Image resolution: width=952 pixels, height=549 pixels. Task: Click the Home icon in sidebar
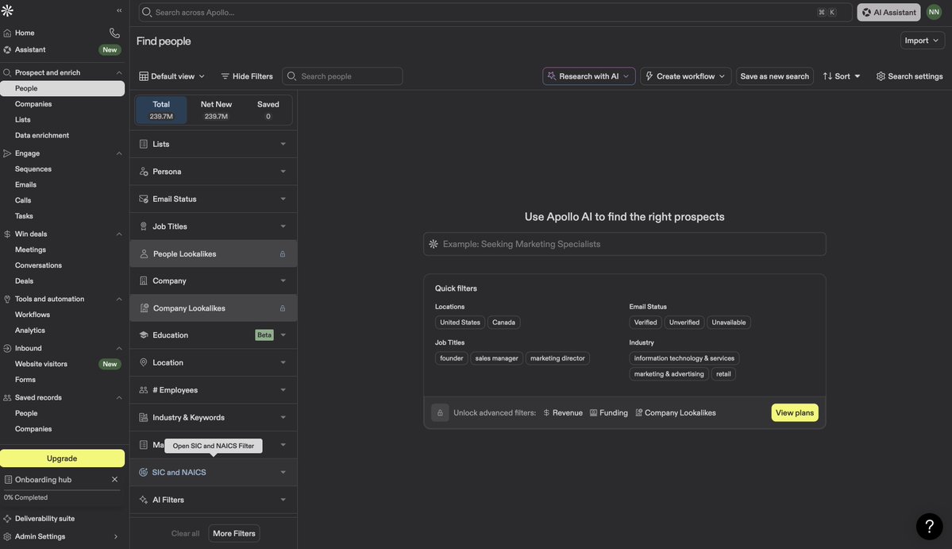pos(7,33)
